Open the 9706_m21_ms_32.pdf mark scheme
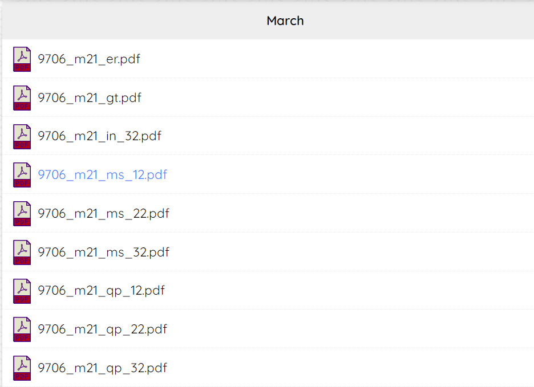 coord(103,252)
